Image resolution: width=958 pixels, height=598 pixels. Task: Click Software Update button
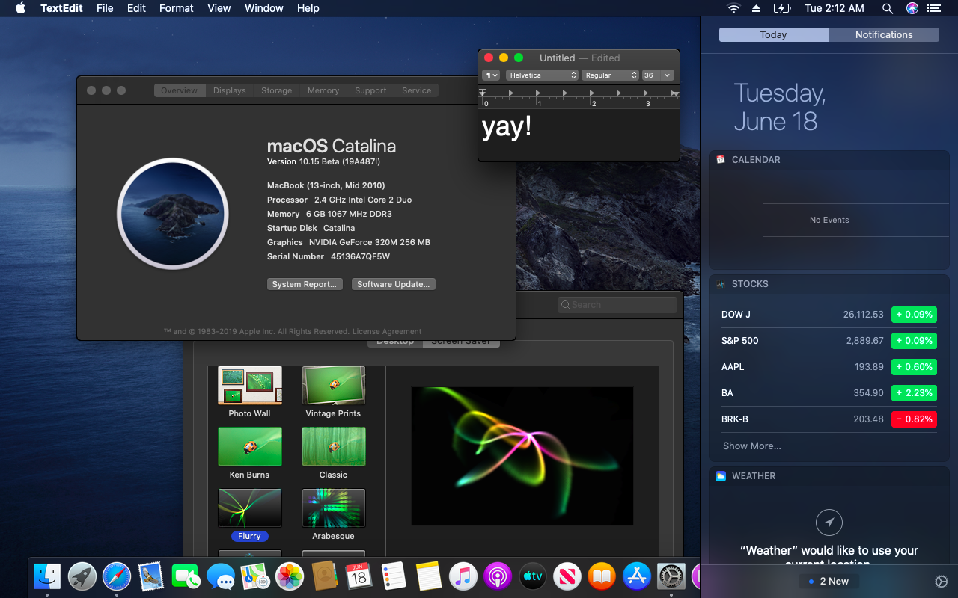click(x=394, y=284)
